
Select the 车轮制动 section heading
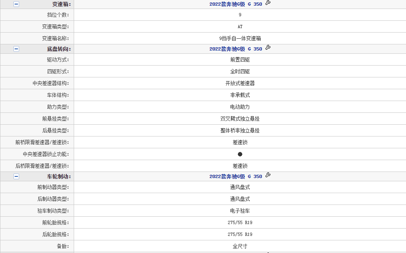point(59,176)
